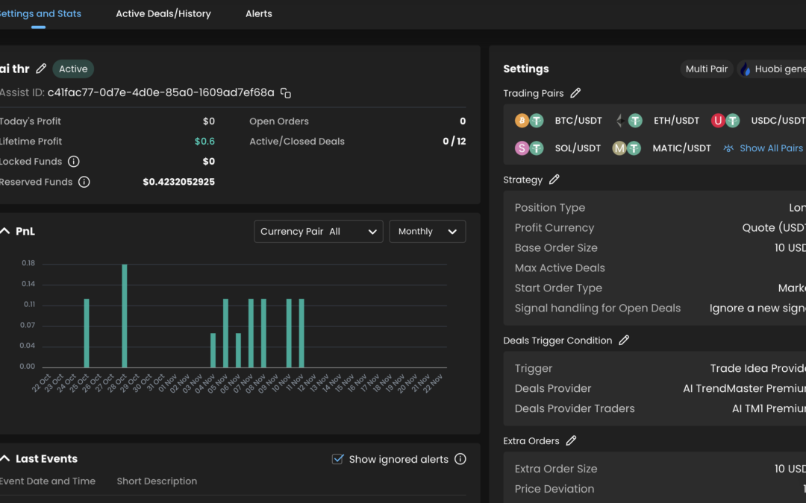Click info icon beside Show ignored alerts
The width and height of the screenshot is (806, 503).
click(460, 459)
